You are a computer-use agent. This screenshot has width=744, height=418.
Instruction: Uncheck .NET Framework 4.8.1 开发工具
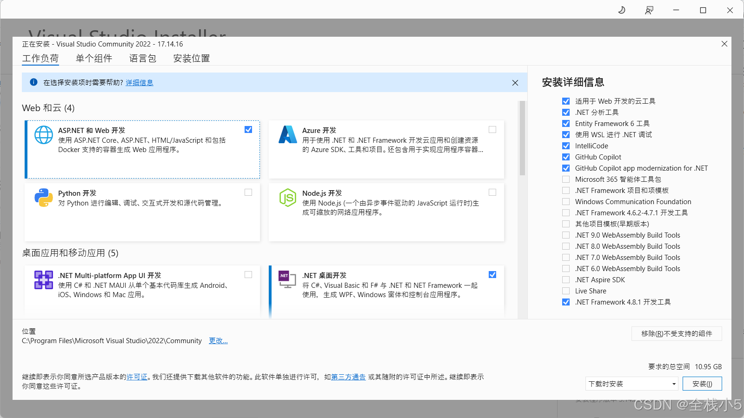pos(566,302)
